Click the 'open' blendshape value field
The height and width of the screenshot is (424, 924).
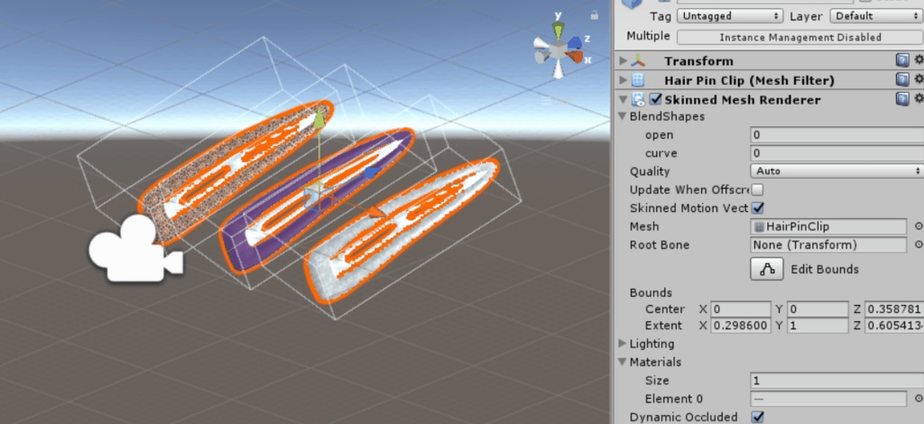(x=836, y=134)
